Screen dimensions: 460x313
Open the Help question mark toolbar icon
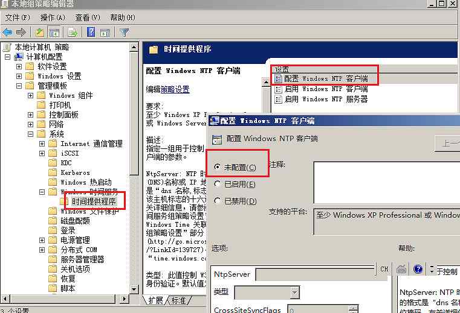coord(91,32)
